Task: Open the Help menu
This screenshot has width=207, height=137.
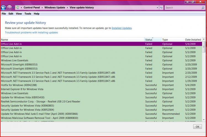Action: tap(36, 14)
